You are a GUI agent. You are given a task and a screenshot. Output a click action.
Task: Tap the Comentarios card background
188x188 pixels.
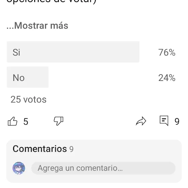(x=94, y=161)
